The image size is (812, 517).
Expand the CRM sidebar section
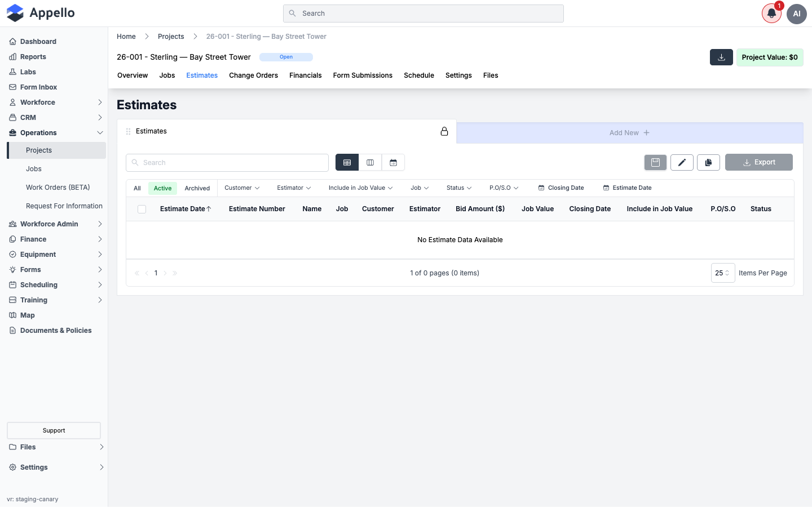tap(56, 118)
